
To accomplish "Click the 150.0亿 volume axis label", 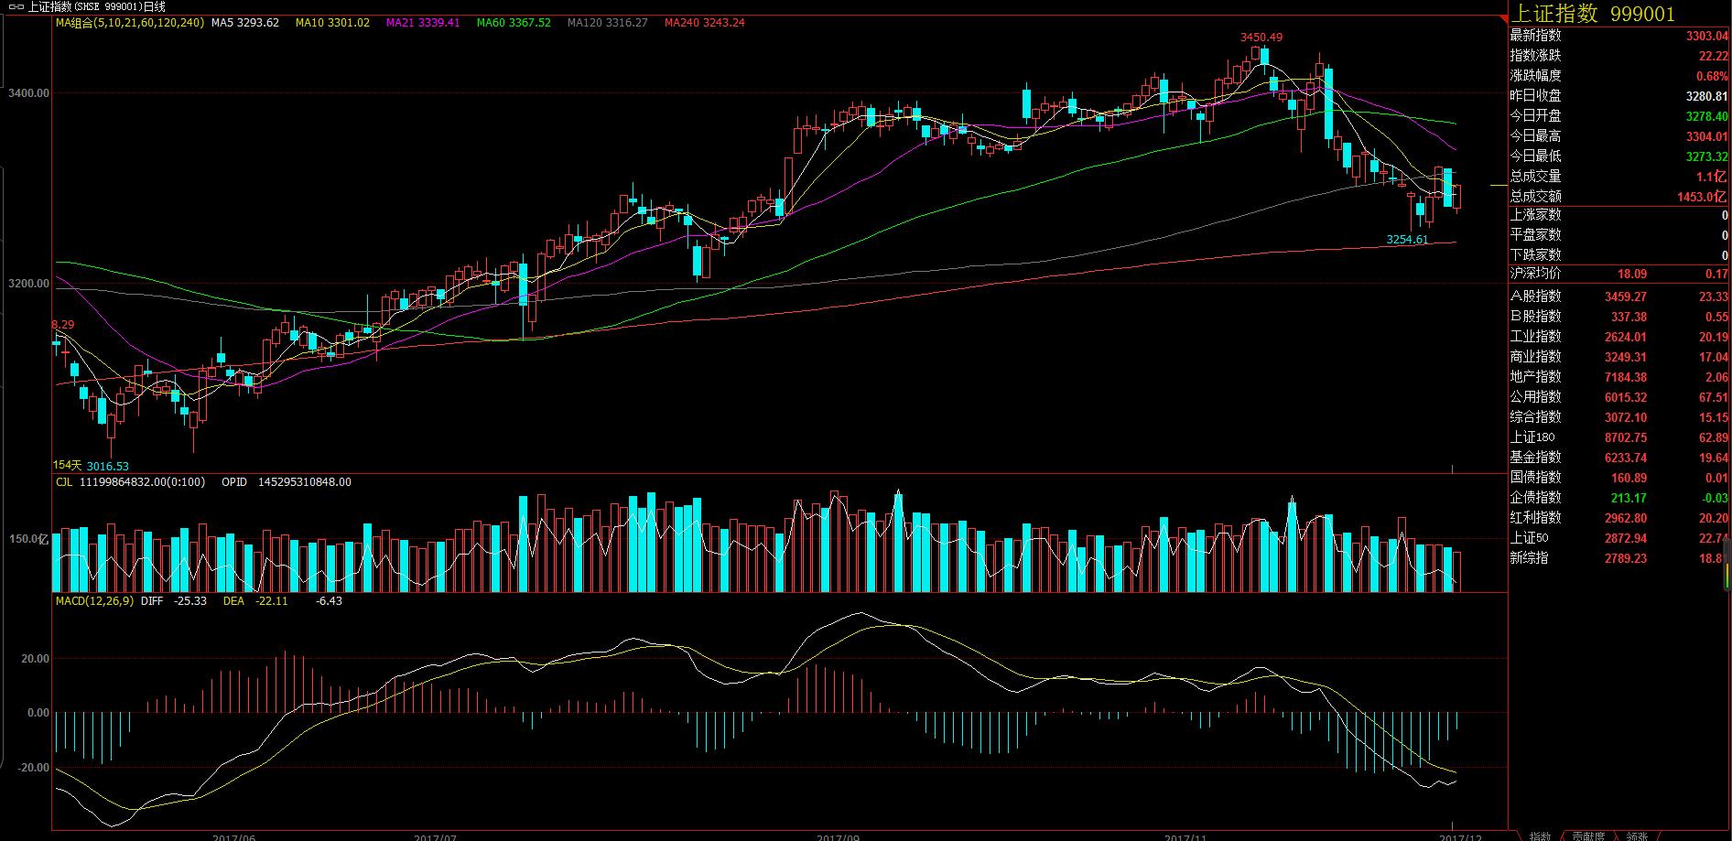I will tap(28, 539).
